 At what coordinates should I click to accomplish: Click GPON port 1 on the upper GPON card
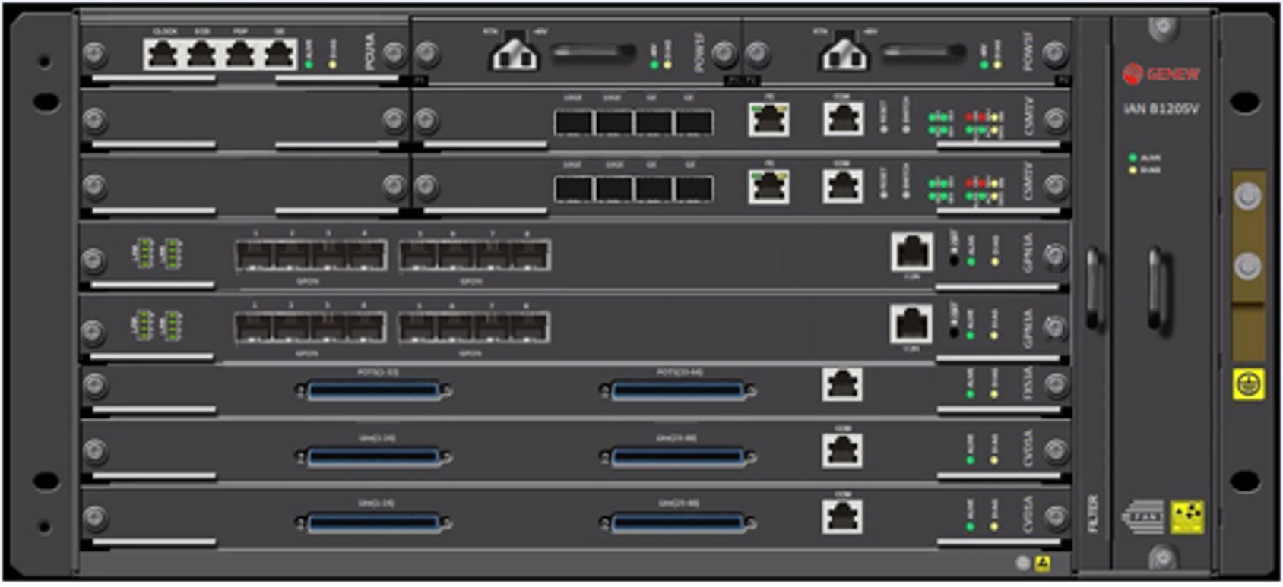coord(255,255)
